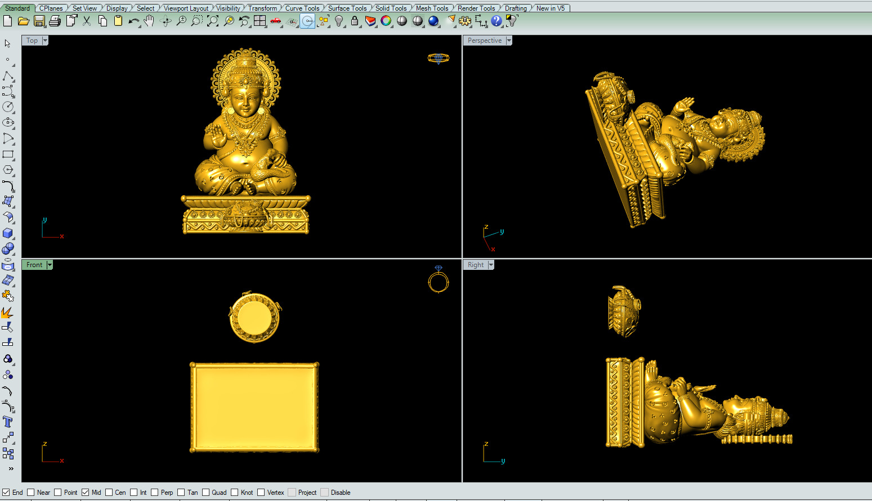This screenshot has height=501, width=872.
Task: Open Options with the gear icon
Action: [x=464, y=21]
